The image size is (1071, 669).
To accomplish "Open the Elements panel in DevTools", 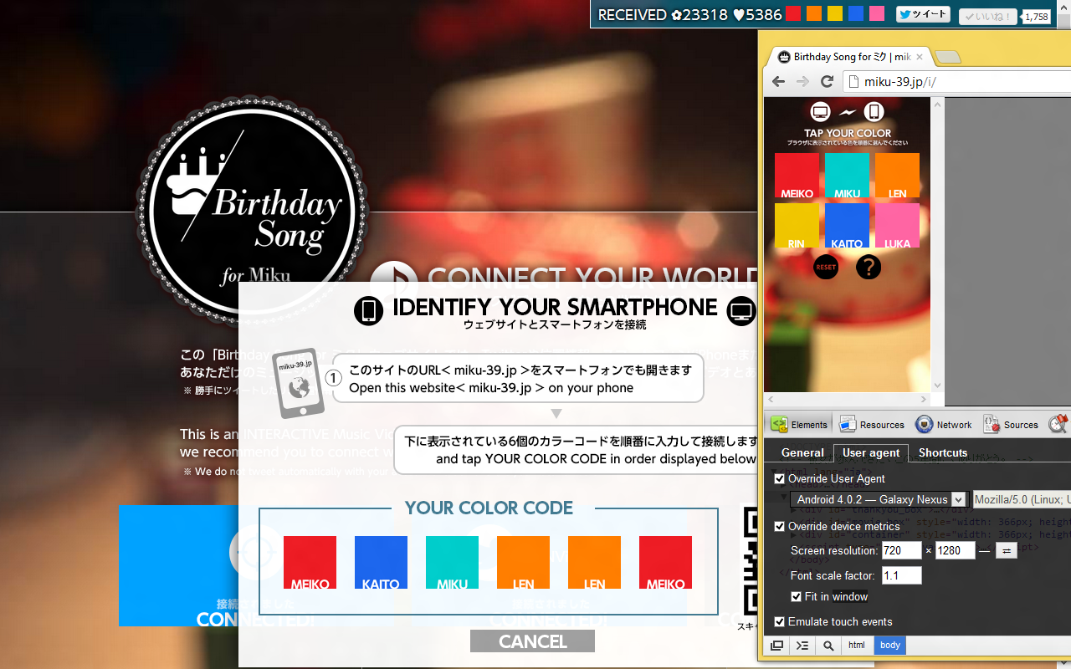I will click(799, 424).
